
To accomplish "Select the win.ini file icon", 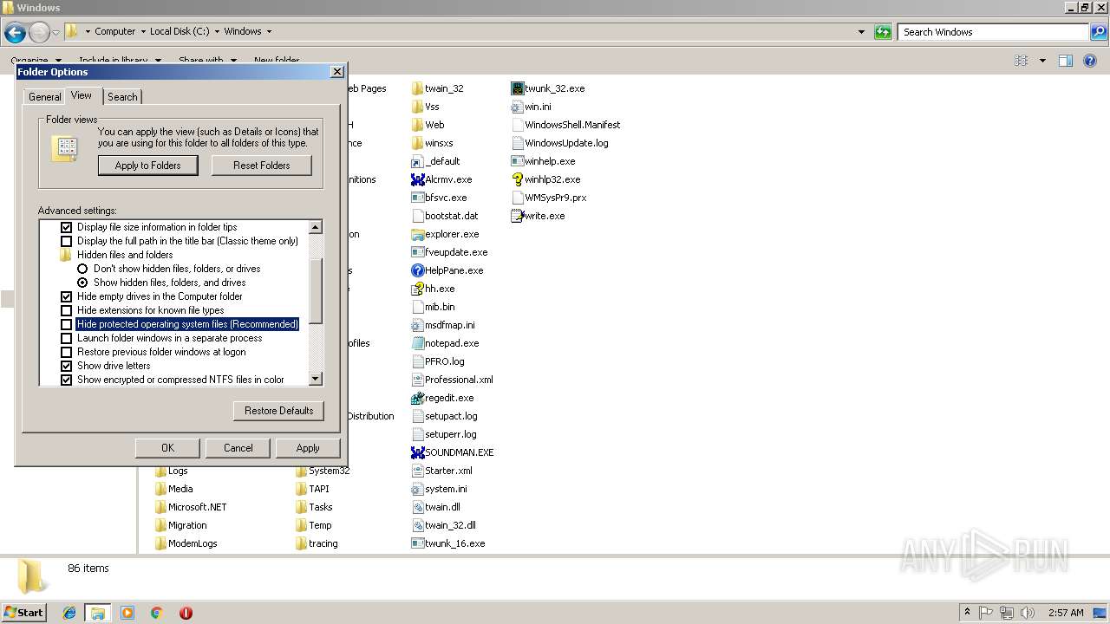I will (x=518, y=107).
